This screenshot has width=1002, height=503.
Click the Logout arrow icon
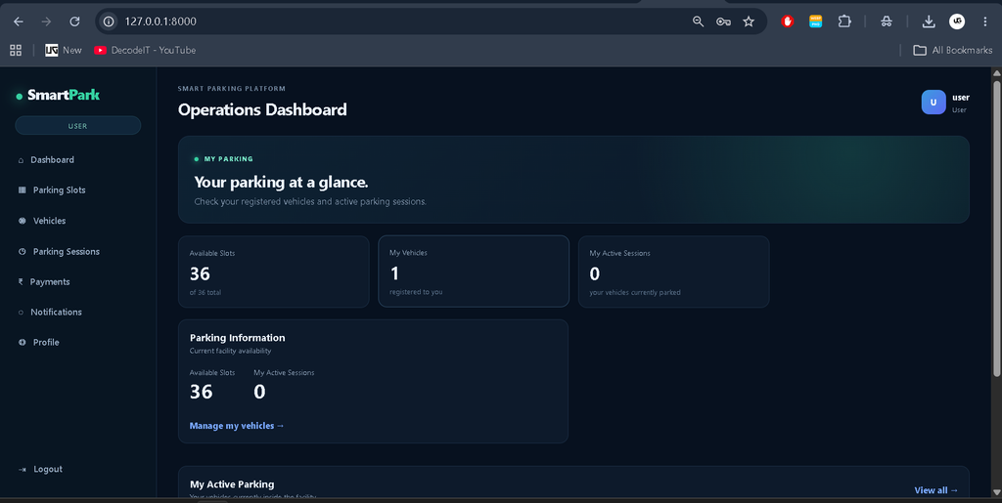[x=23, y=469]
